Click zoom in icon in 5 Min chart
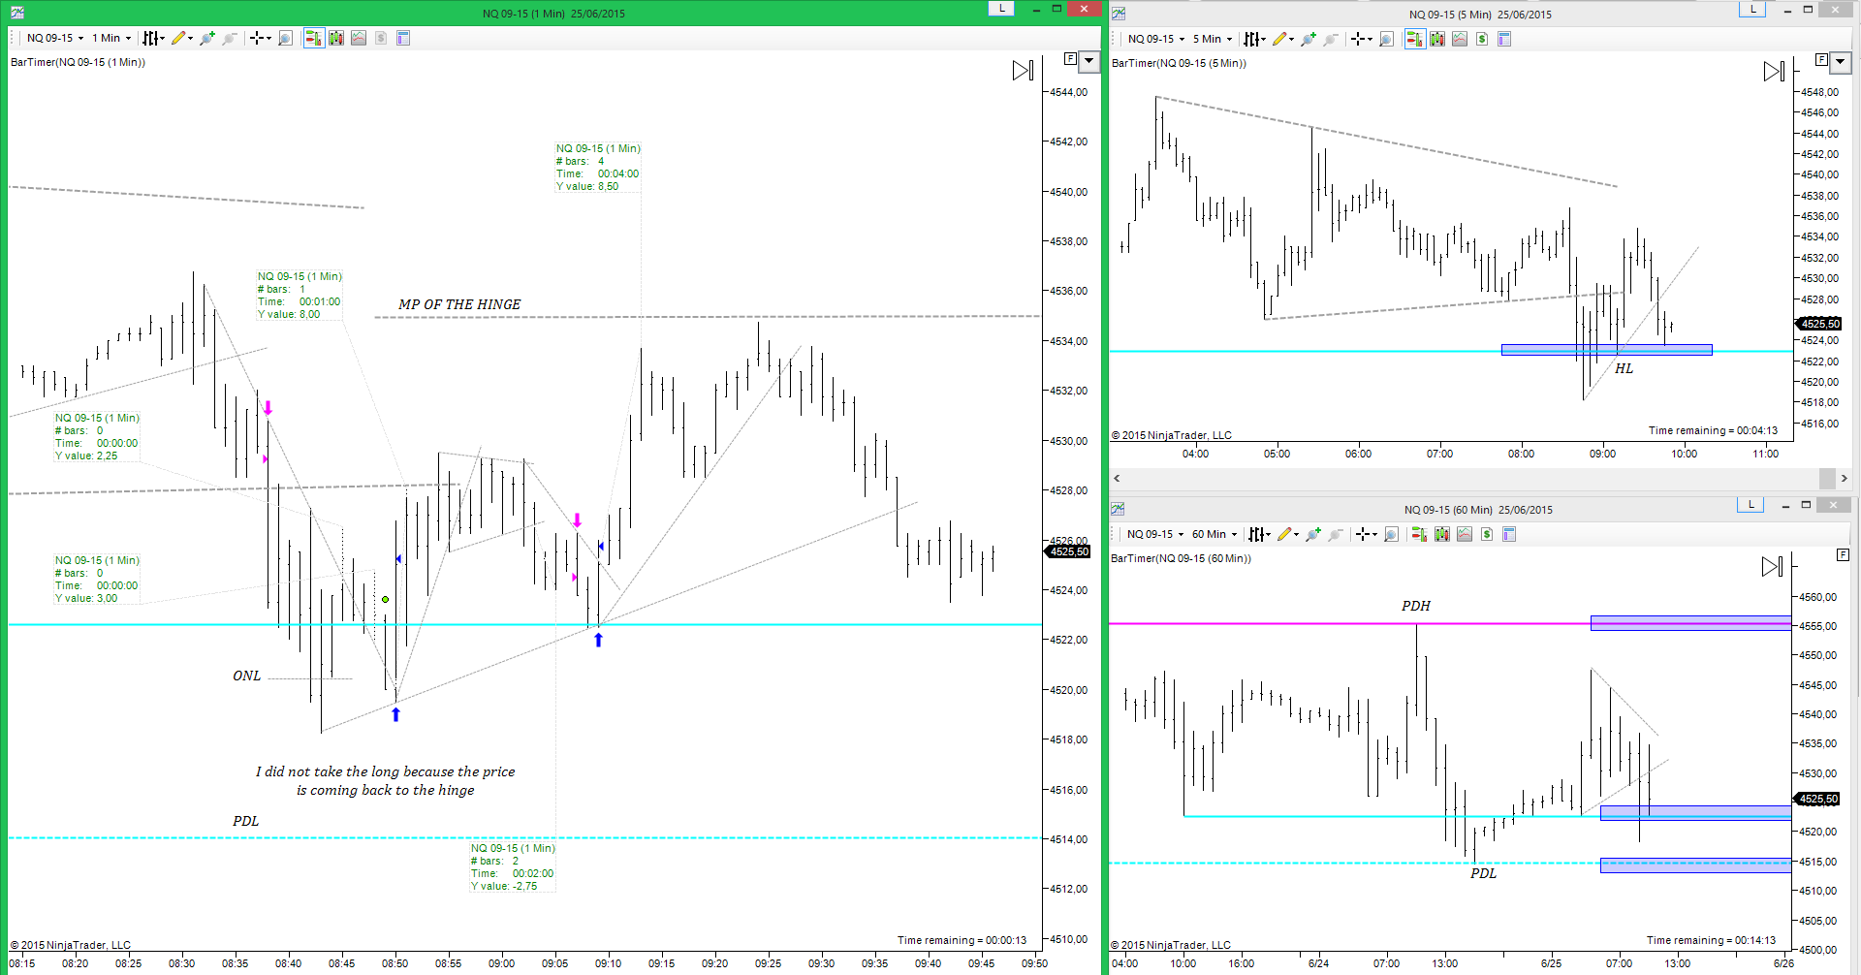The width and height of the screenshot is (1861, 975). coord(1309,39)
